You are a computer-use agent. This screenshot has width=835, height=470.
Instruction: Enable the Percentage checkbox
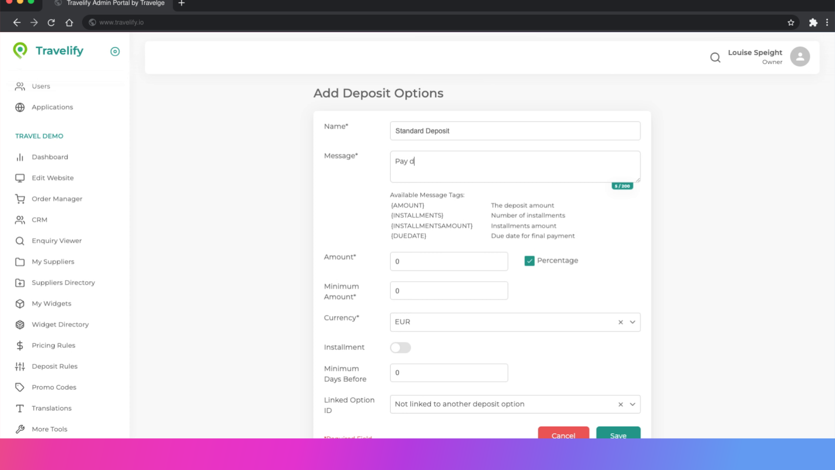(529, 260)
